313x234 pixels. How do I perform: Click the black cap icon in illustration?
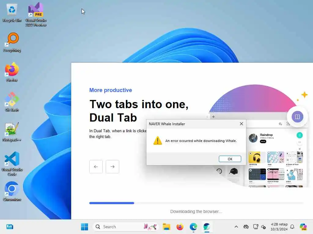[233, 171]
